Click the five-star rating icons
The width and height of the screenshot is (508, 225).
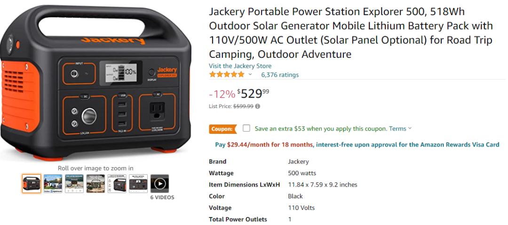[x=227, y=75]
